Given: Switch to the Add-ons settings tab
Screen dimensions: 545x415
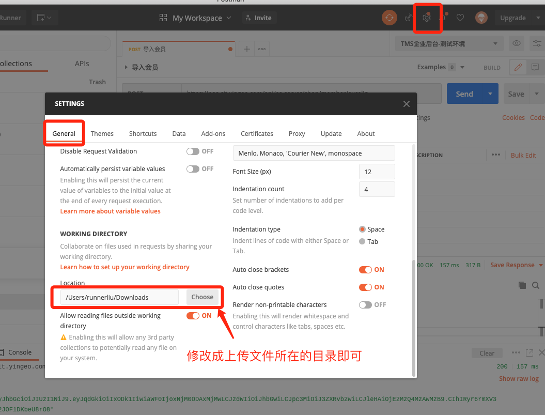Looking at the screenshot, I should click(213, 133).
